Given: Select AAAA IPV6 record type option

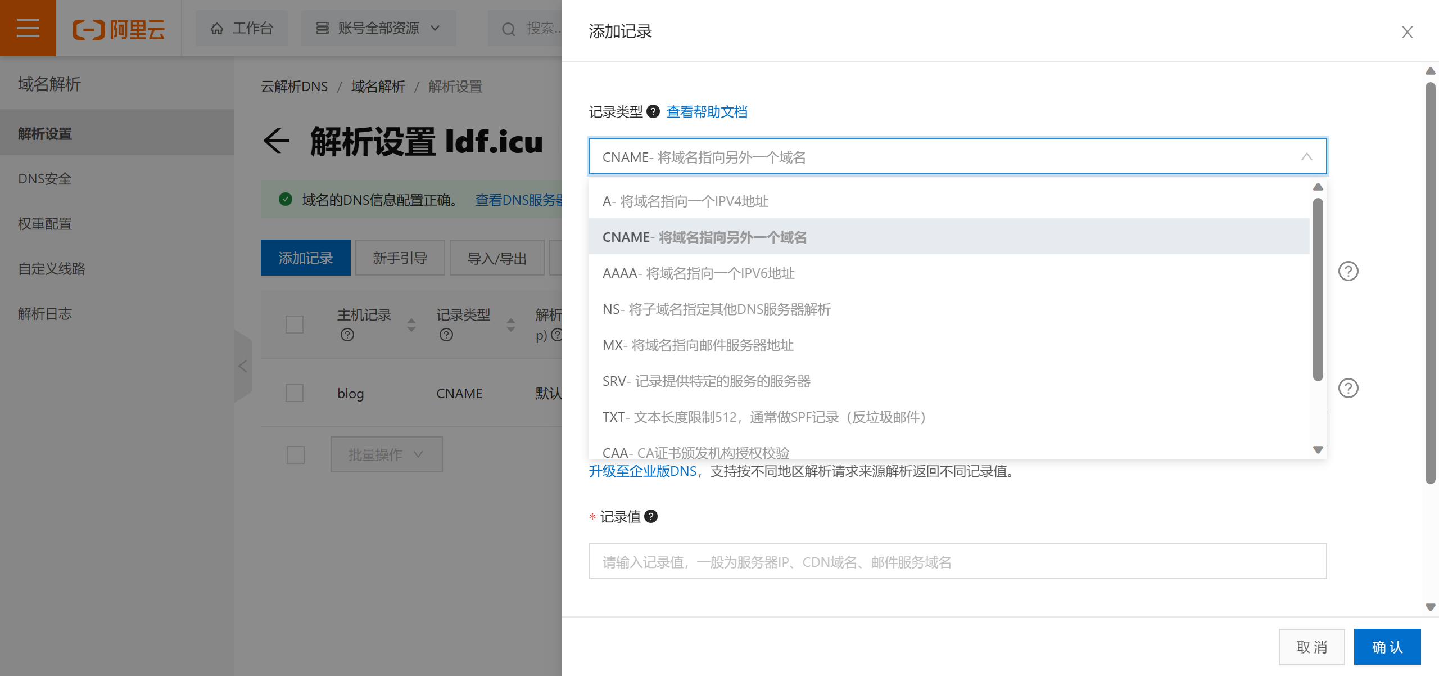Looking at the screenshot, I should pyautogui.click(x=949, y=273).
